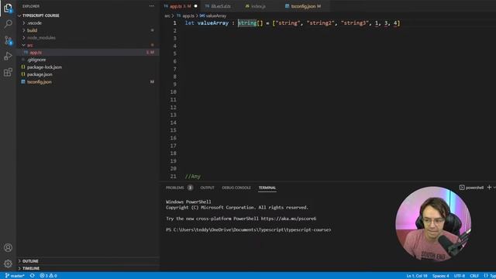496x279 pixels.
Task: Click app.ts in the breadcrumb
Action: point(188,15)
